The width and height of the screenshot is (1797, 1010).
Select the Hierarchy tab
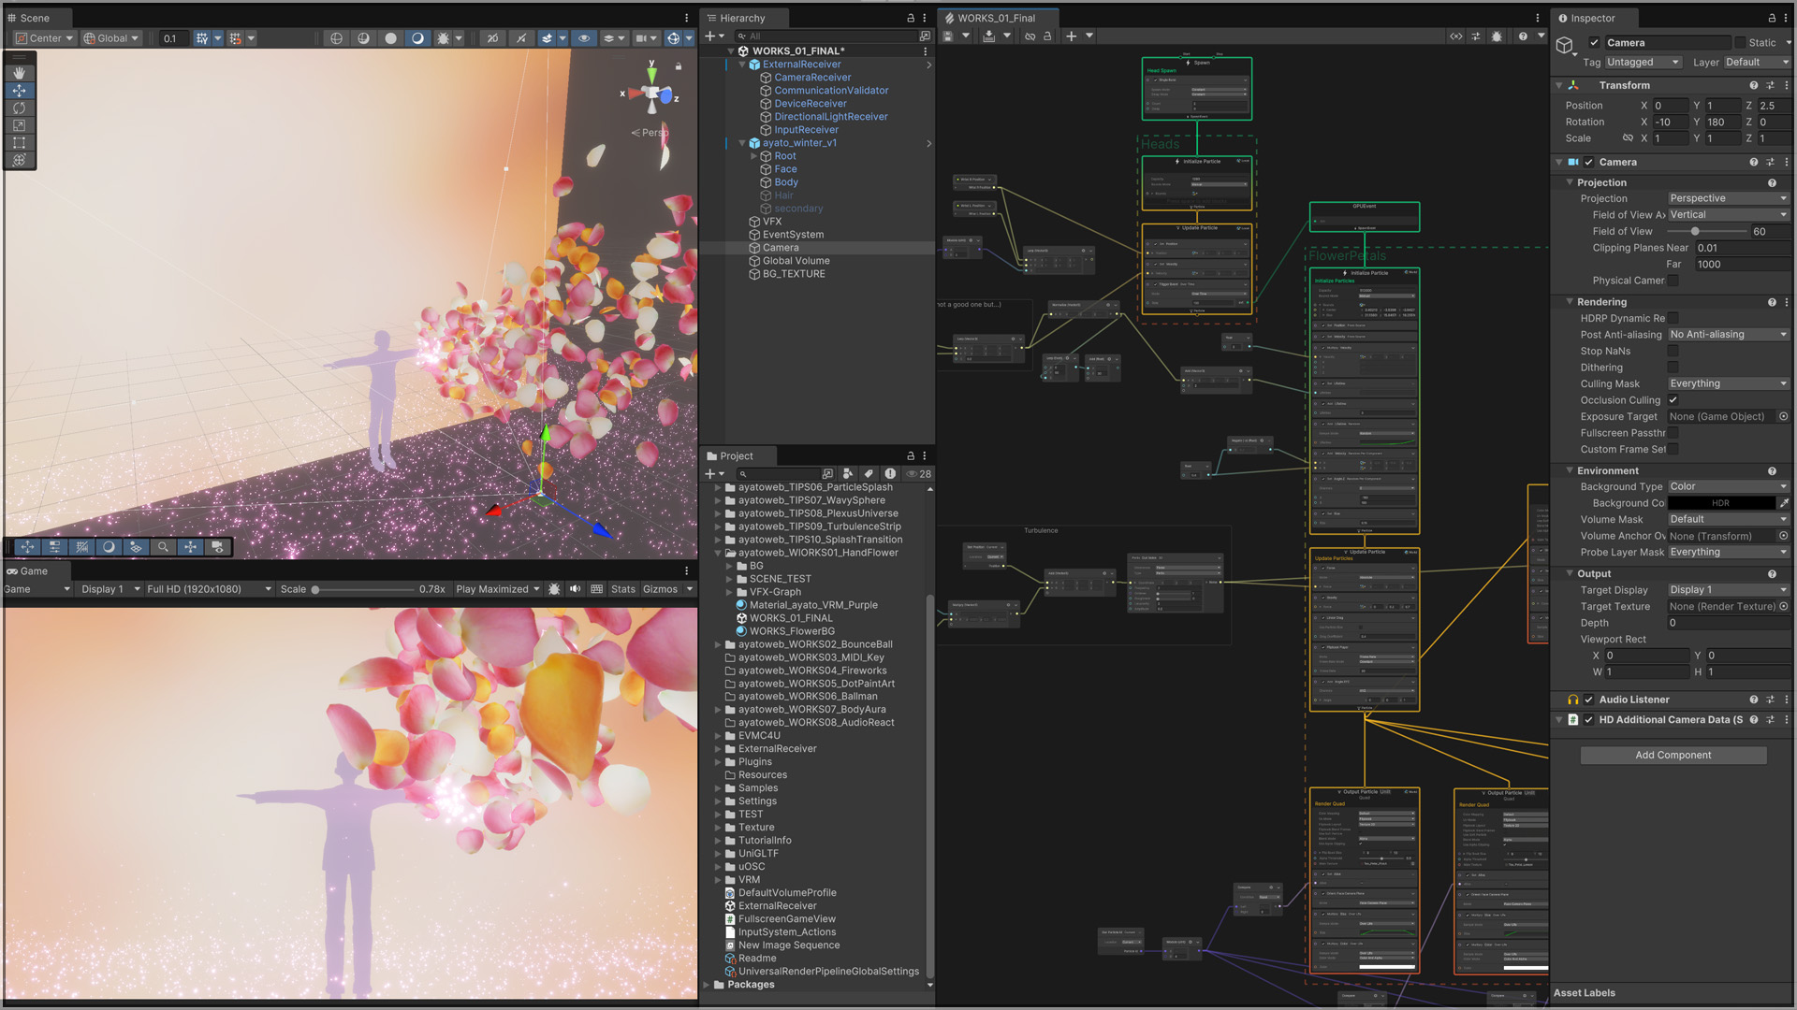741,18
